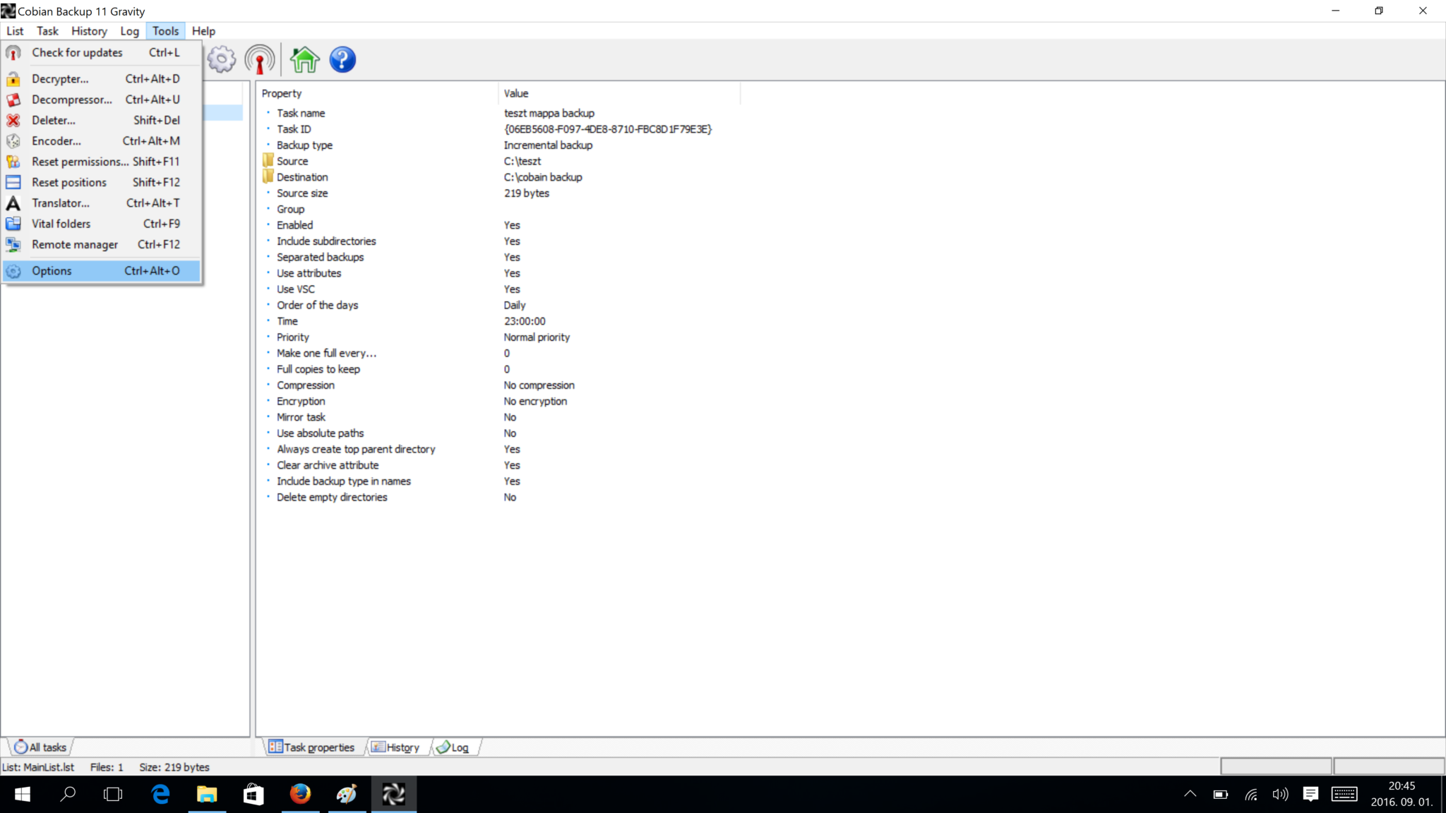The width and height of the screenshot is (1446, 813).
Task: Open the Log tab
Action: (456, 747)
